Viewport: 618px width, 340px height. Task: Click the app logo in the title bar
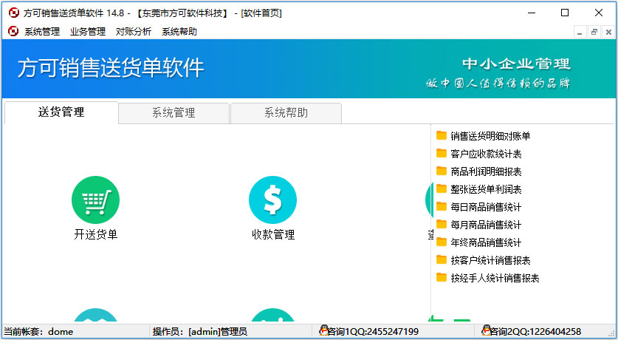(14, 13)
